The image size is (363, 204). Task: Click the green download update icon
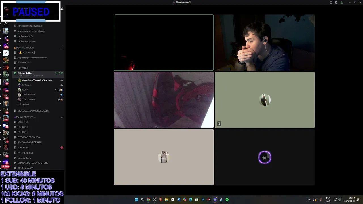(x=342, y=2)
